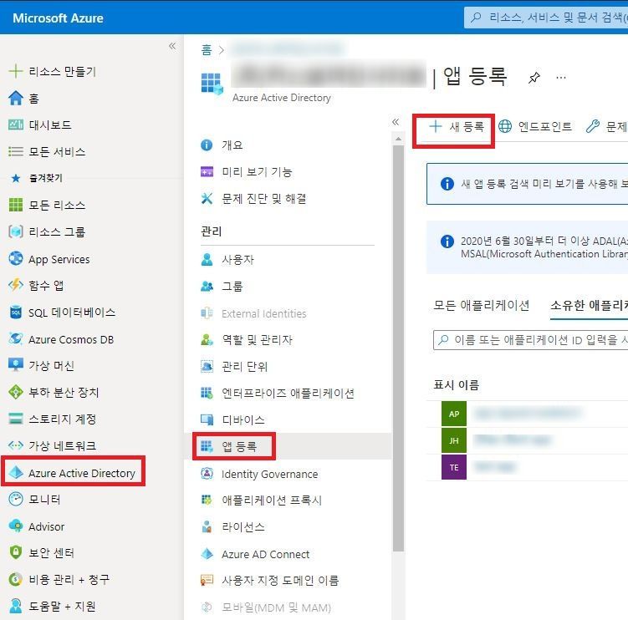Open 애플리케이션 프록시
This screenshot has height=620, width=628.
point(261,500)
